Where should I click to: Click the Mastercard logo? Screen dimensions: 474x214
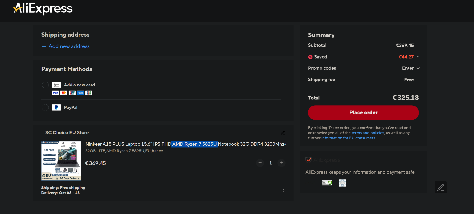coord(64,93)
